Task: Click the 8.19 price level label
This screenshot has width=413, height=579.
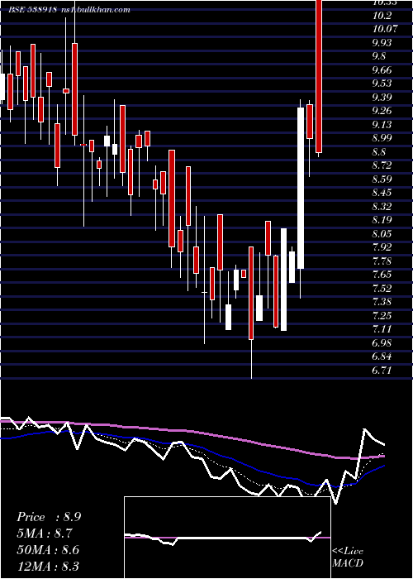Action: (382, 220)
